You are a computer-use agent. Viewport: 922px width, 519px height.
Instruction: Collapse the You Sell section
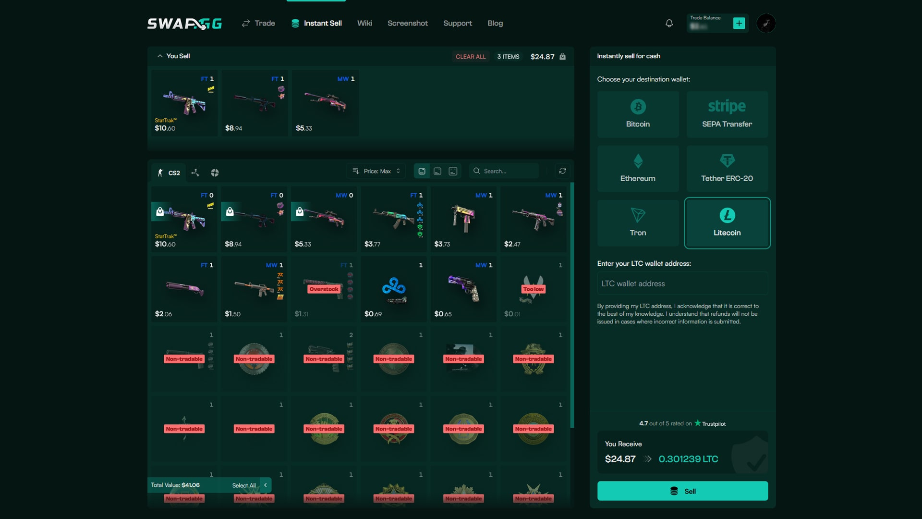(160, 56)
